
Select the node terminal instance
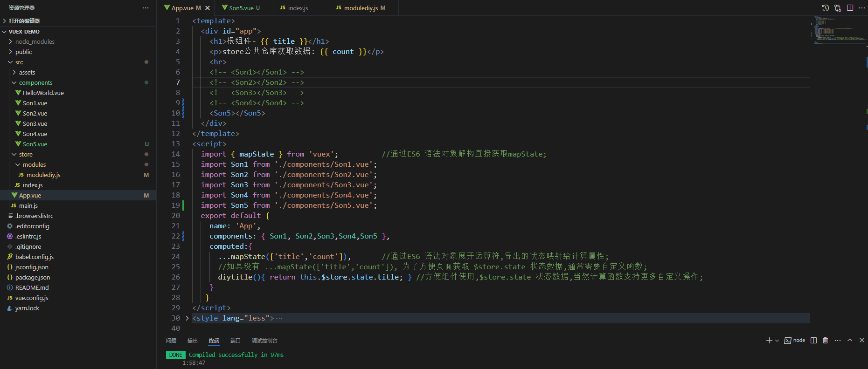[x=795, y=341]
